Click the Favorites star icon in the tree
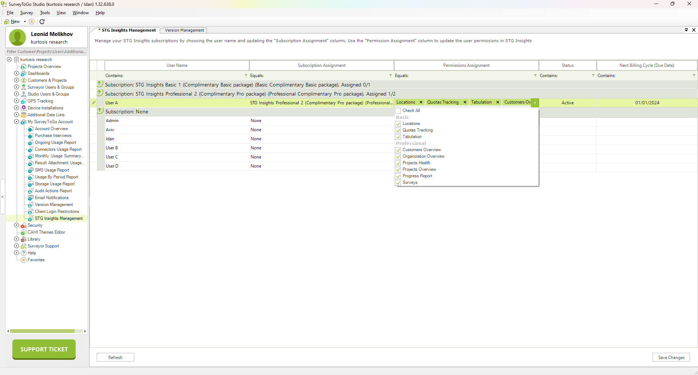The width and height of the screenshot is (698, 375). [x=23, y=260]
